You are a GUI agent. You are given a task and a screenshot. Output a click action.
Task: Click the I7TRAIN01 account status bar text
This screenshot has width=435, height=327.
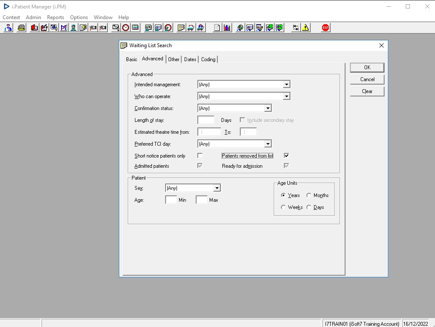click(362, 324)
